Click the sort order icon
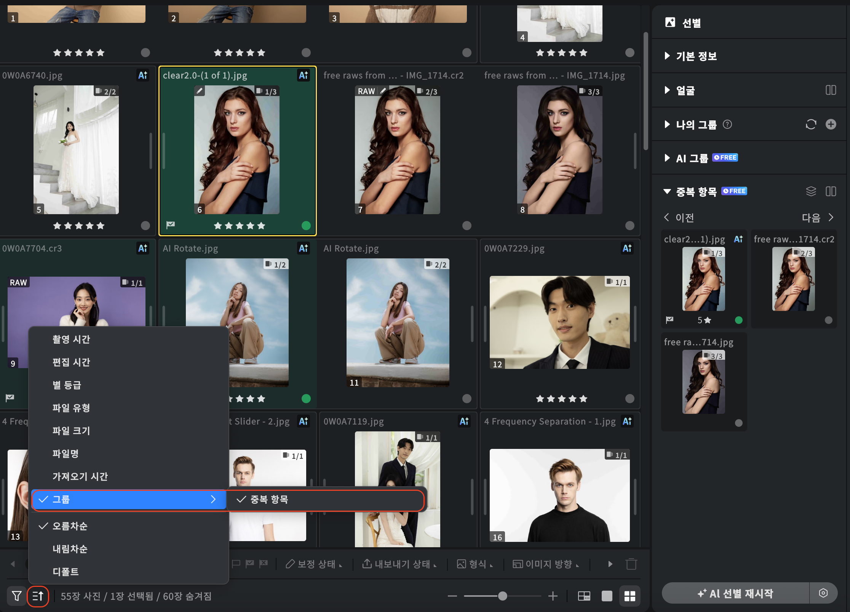 coord(38,596)
